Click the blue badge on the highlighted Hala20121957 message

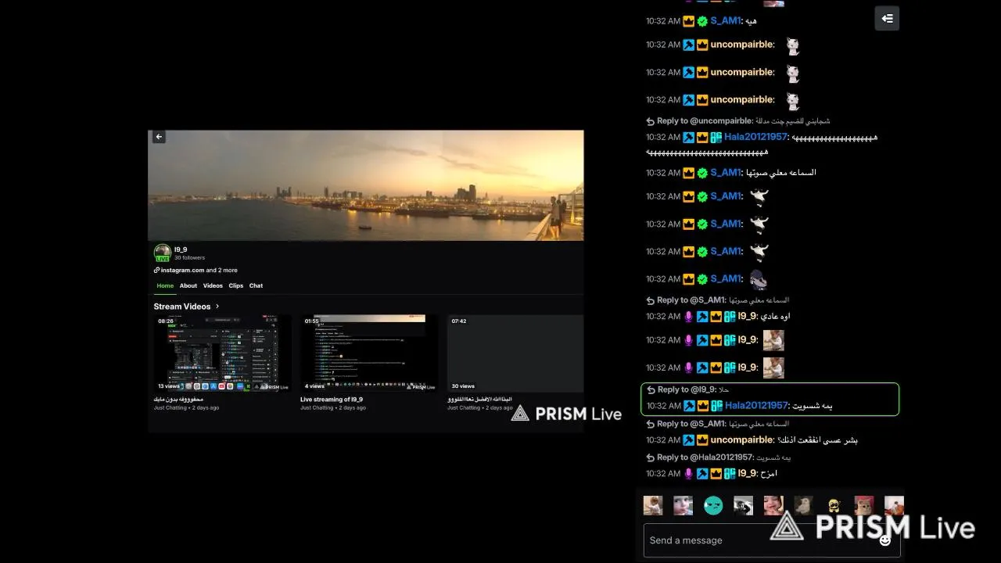[x=689, y=406]
